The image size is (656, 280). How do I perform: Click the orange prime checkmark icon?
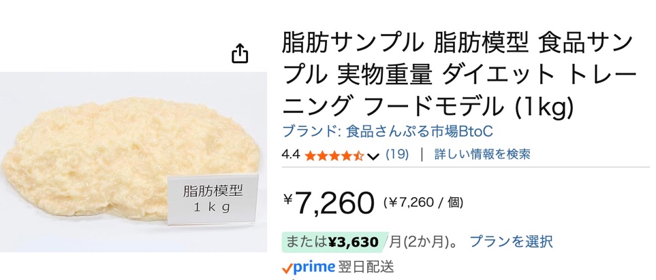[287, 268]
